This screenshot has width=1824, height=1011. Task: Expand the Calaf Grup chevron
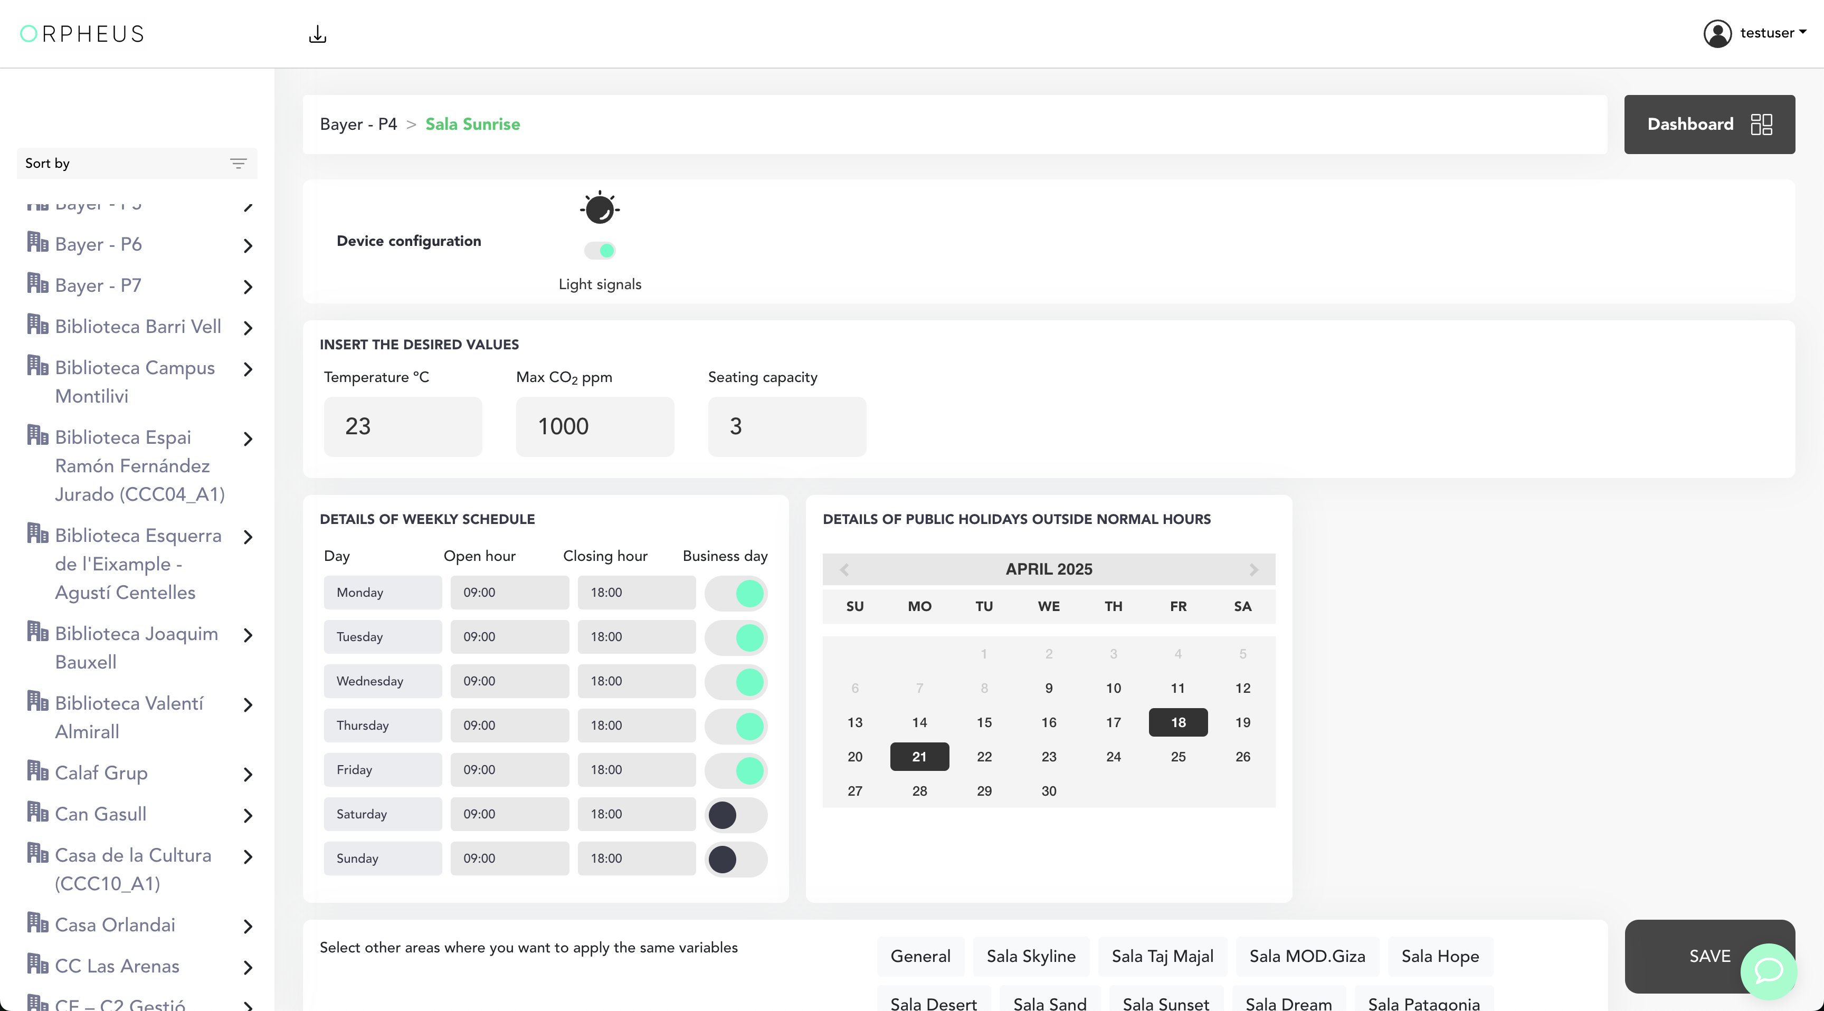[x=248, y=775]
